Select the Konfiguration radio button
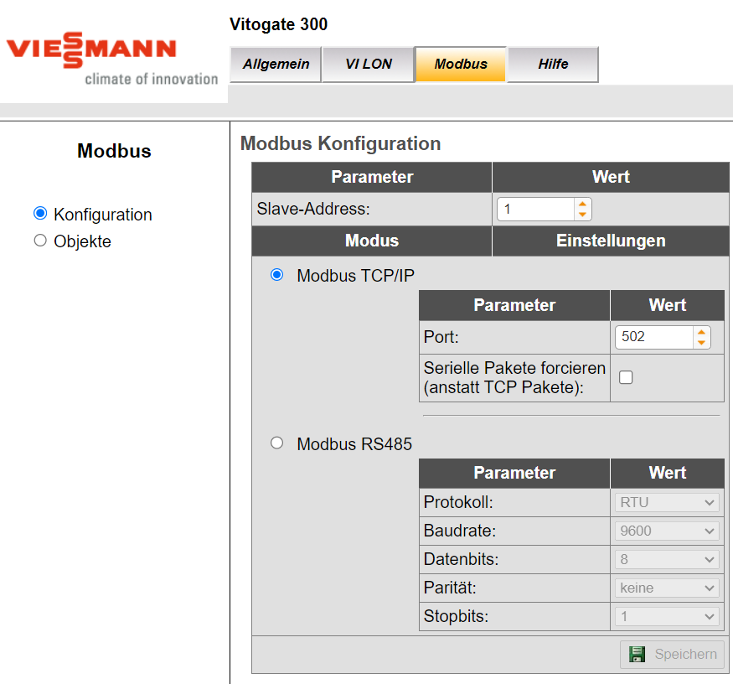Image resolution: width=733 pixels, height=684 pixels. 40,214
